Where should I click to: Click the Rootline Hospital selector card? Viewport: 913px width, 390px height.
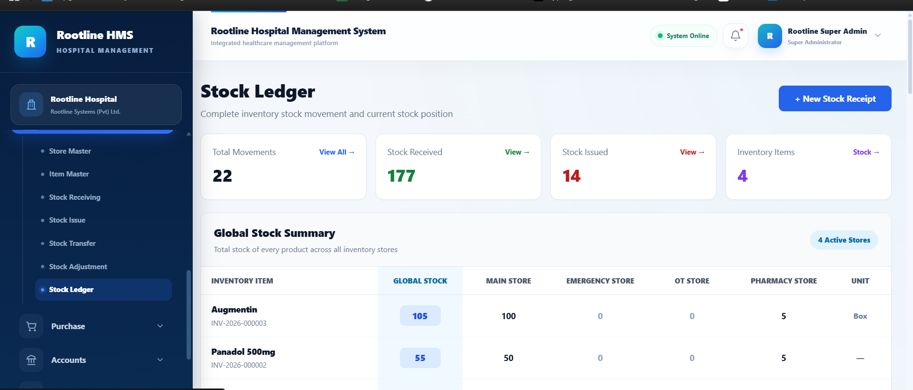click(96, 105)
